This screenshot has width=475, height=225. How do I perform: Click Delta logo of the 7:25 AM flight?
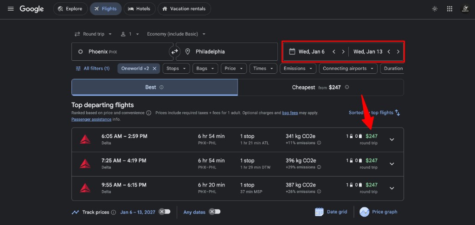coord(85,163)
